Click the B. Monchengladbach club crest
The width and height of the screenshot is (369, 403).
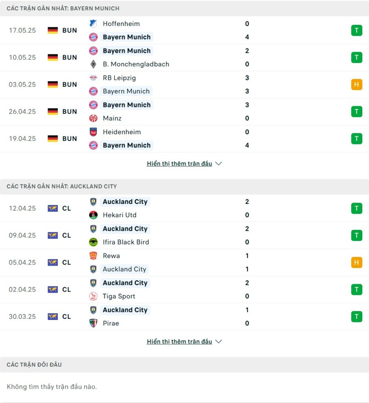(x=93, y=64)
